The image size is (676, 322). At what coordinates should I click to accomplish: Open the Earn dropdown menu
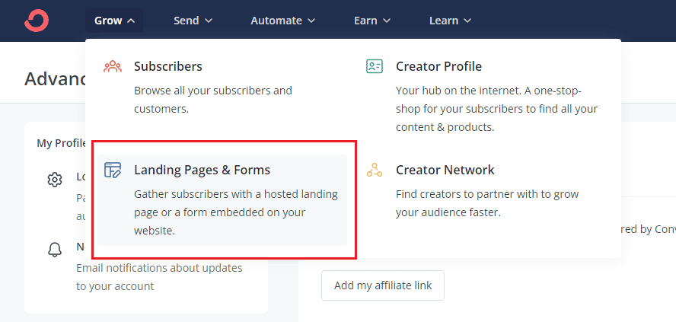point(372,21)
